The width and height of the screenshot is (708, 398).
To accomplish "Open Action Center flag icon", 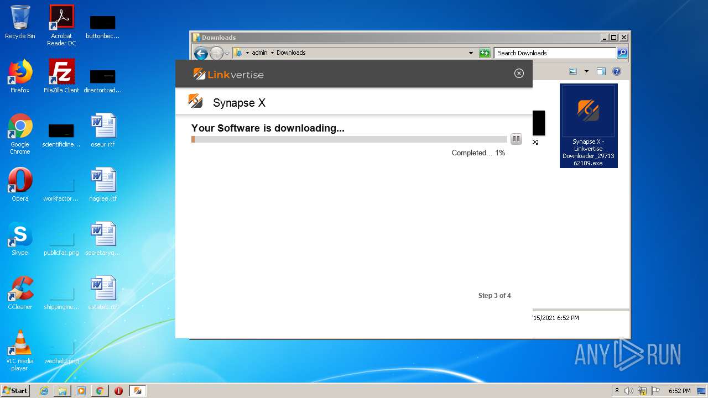I will tap(655, 391).
